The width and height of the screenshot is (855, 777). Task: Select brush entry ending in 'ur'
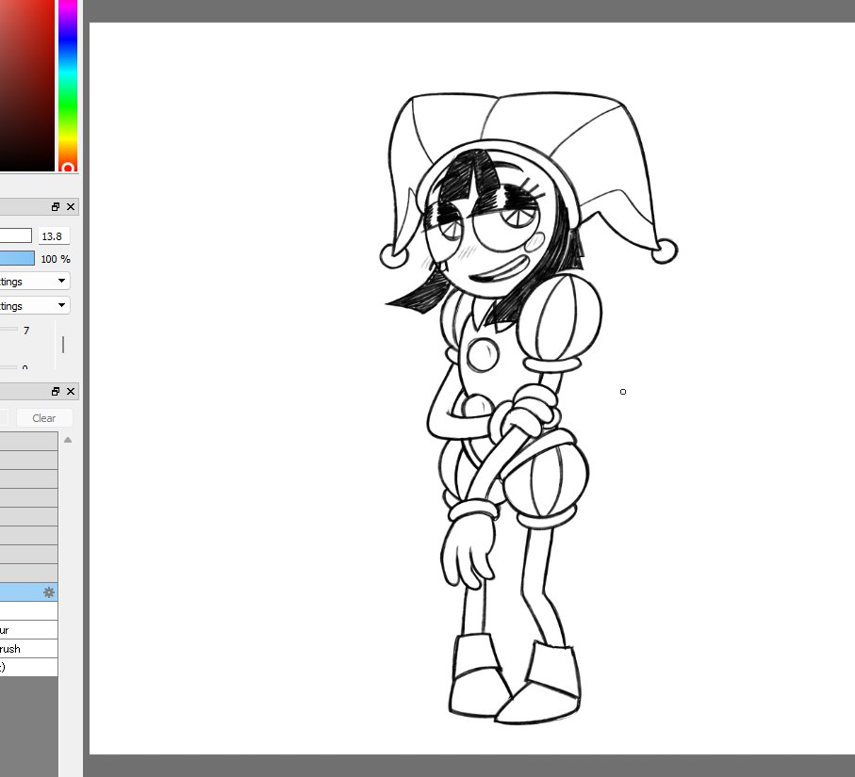point(28,630)
